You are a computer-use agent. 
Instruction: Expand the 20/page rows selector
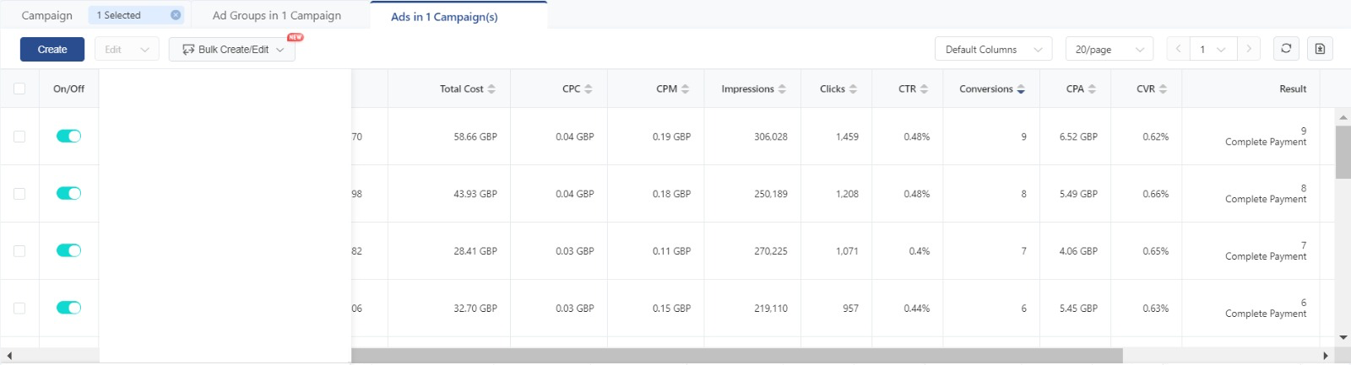click(1109, 49)
